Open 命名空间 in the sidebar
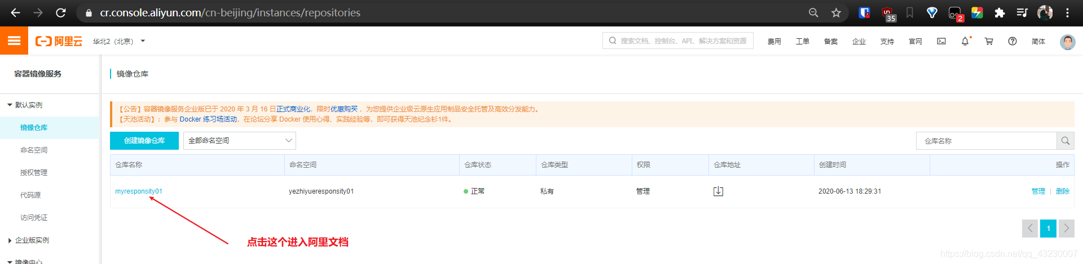Viewport: 1083px width, 264px height. click(x=34, y=150)
